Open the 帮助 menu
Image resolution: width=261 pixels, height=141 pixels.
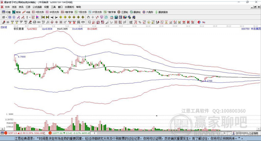[79, 7]
